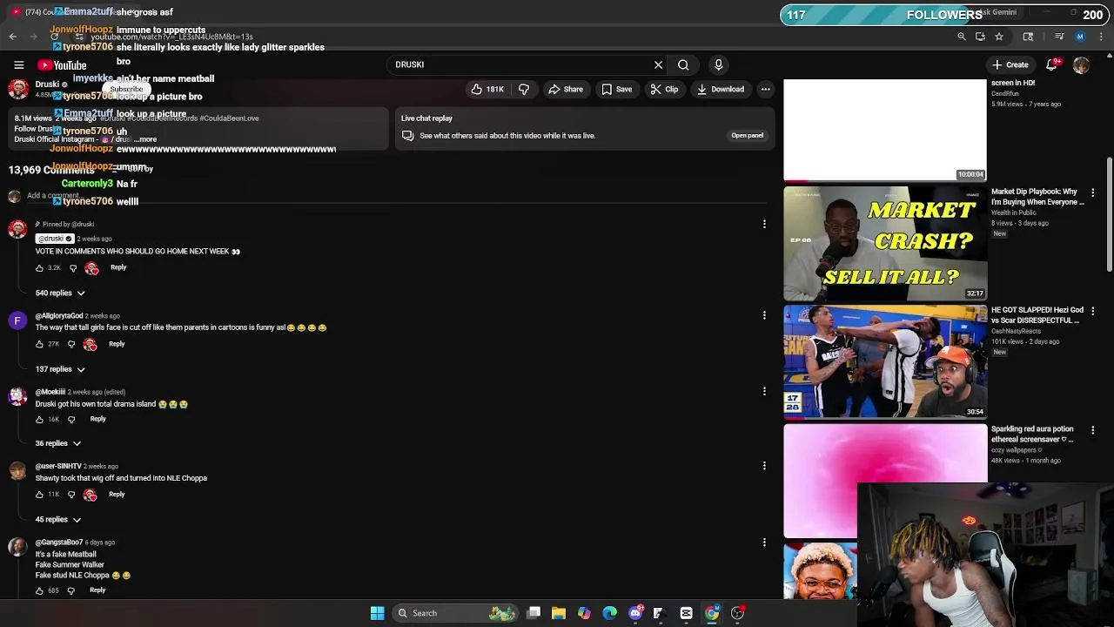This screenshot has width=1114, height=627.
Task: Dislike the pinned druski comment
Action: (x=73, y=268)
